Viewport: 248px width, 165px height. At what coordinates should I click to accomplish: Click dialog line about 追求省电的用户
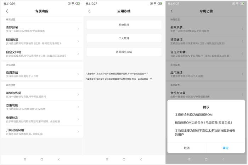(x=205, y=132)
